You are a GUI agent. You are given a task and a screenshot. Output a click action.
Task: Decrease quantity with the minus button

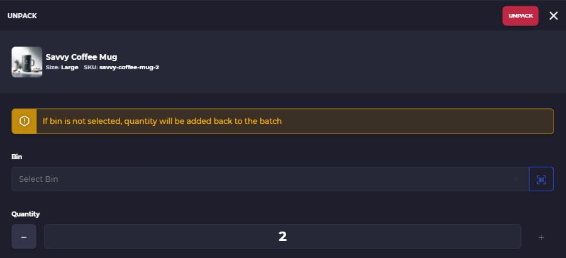coord(24,237)
